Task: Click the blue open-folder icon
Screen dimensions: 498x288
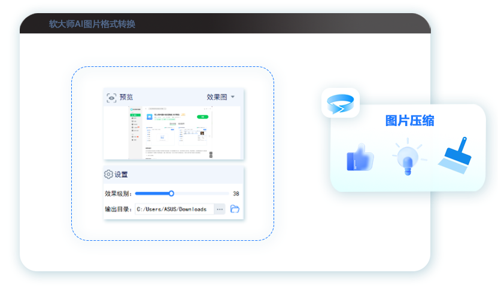Action: (x=235, y=209)
